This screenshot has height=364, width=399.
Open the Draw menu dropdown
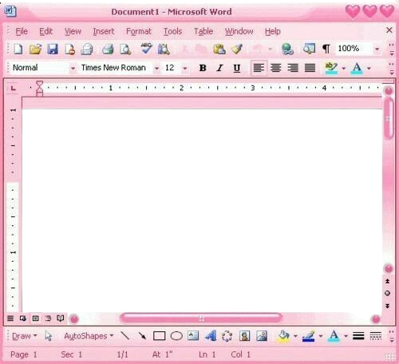[x=25, y=336]
